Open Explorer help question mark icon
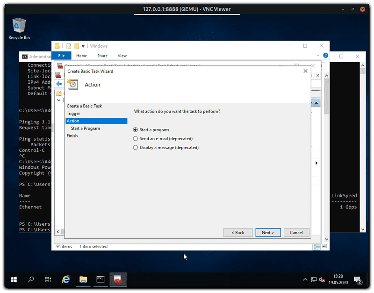 coord(325,55)
